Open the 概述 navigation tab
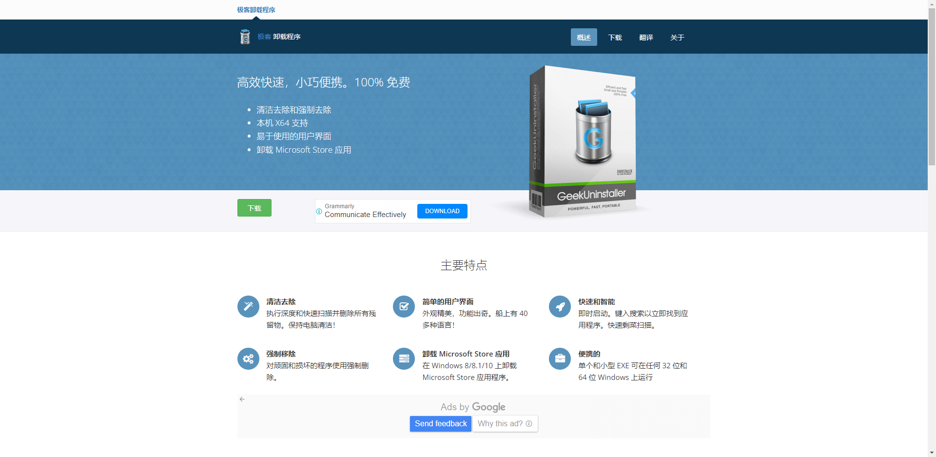This screenshot has width=936, height=457. click(584, 37)
